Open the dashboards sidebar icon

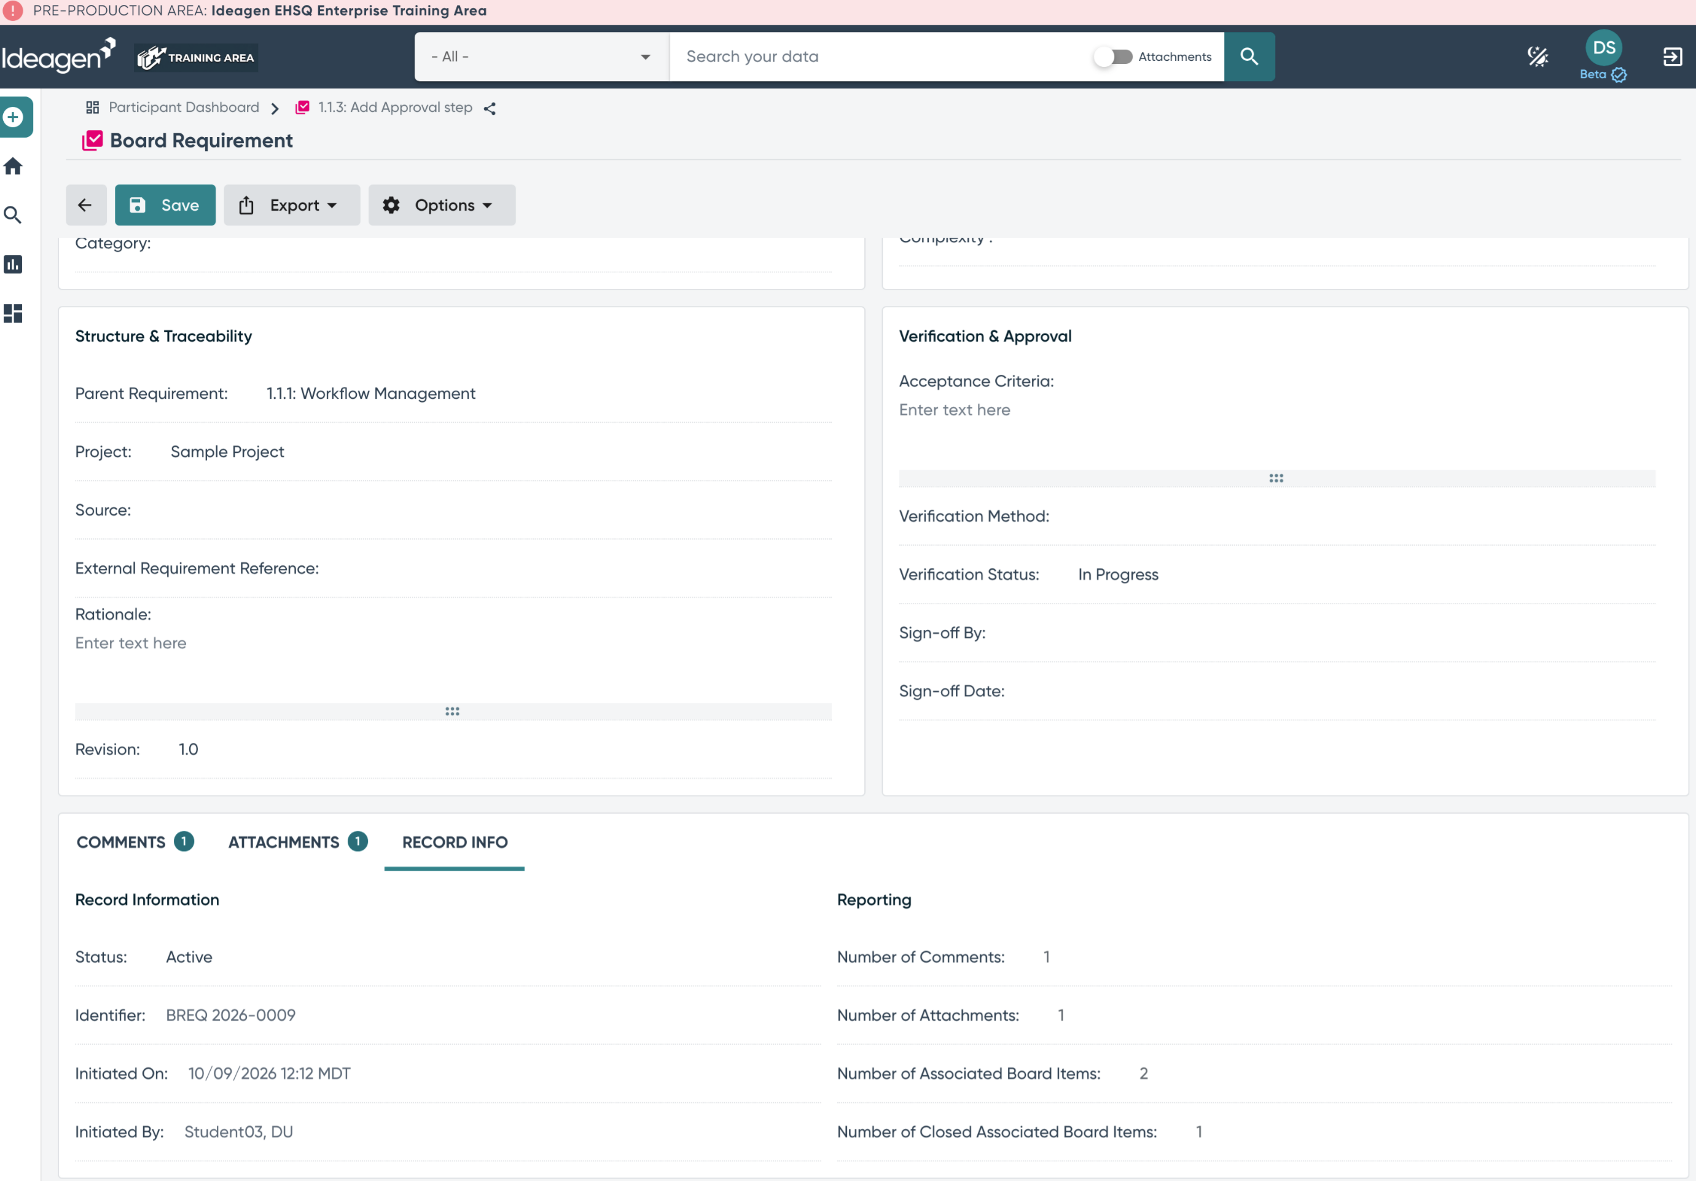pyautogui.click(x=14, y=313)
